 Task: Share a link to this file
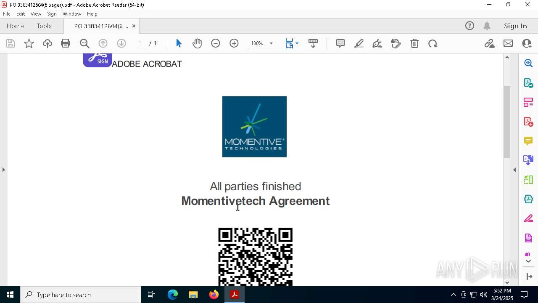489,43
